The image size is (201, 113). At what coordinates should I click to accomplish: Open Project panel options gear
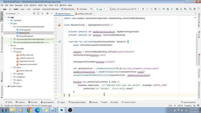point(47,13)
